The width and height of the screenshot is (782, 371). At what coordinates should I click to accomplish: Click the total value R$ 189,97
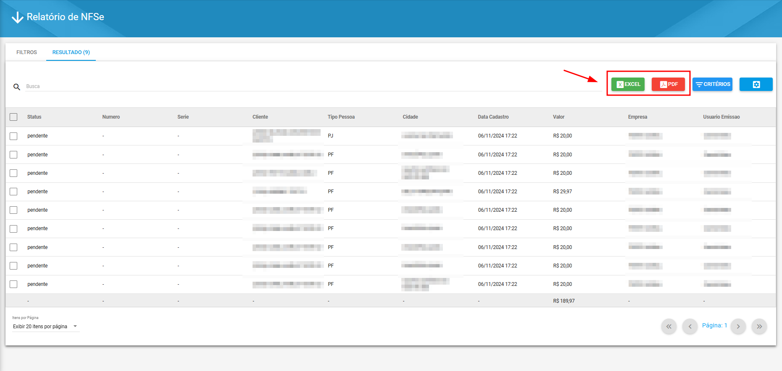(564, 301)
